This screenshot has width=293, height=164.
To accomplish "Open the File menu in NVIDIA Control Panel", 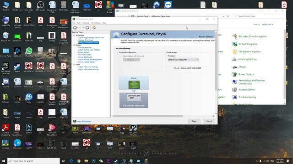I will (x=74, y=23).
